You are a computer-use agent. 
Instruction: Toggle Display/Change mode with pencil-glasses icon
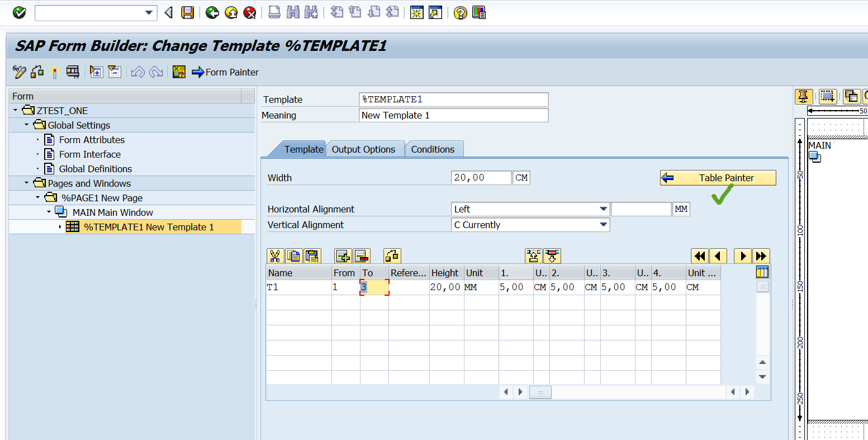tap(18, 72)
